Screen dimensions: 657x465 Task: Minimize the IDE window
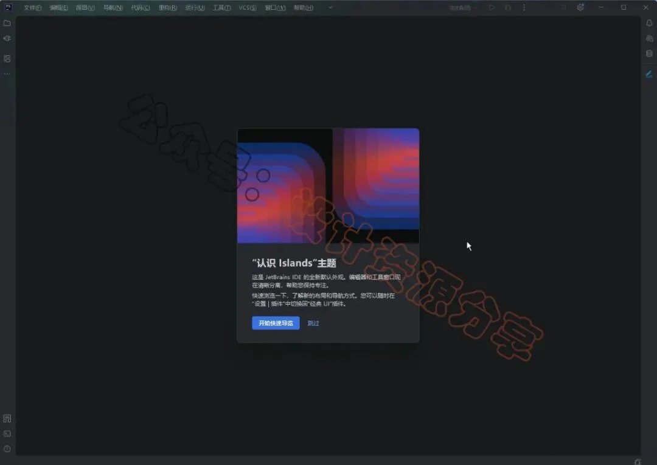click(601, 7)
